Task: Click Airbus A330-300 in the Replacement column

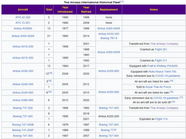Action: pos(109,34)
